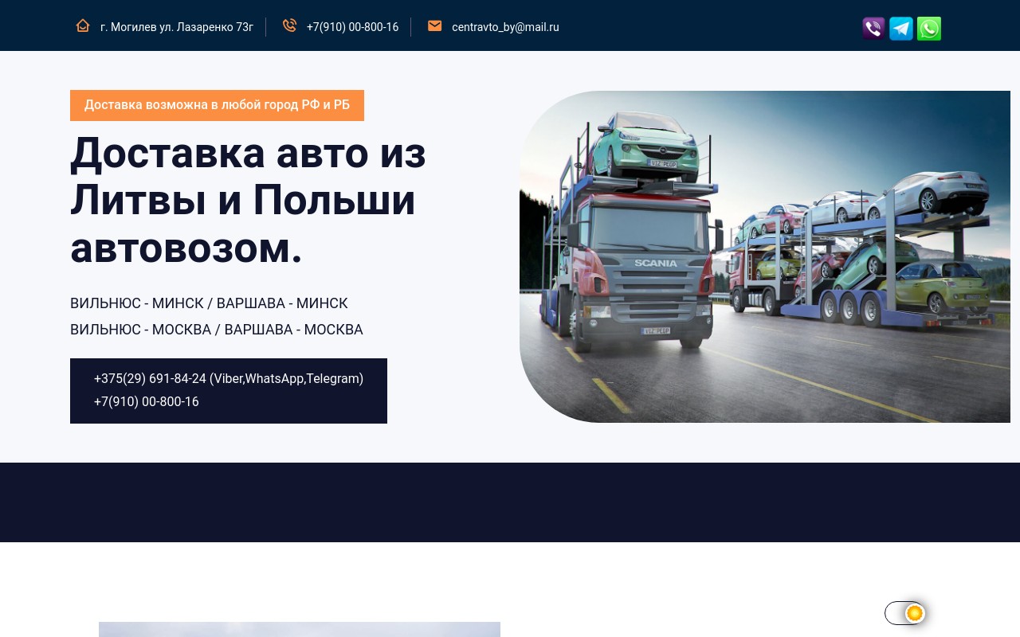Click the partially visible image at page bottom

pyautogui.click(x=299, y=629)
